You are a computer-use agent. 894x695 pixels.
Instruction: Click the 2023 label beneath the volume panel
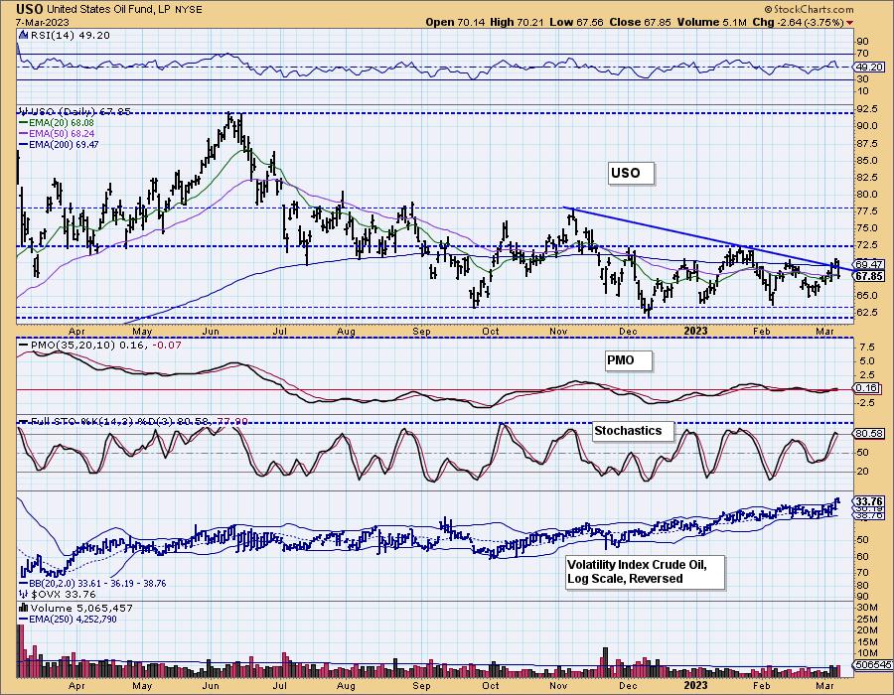click(695, 685)
